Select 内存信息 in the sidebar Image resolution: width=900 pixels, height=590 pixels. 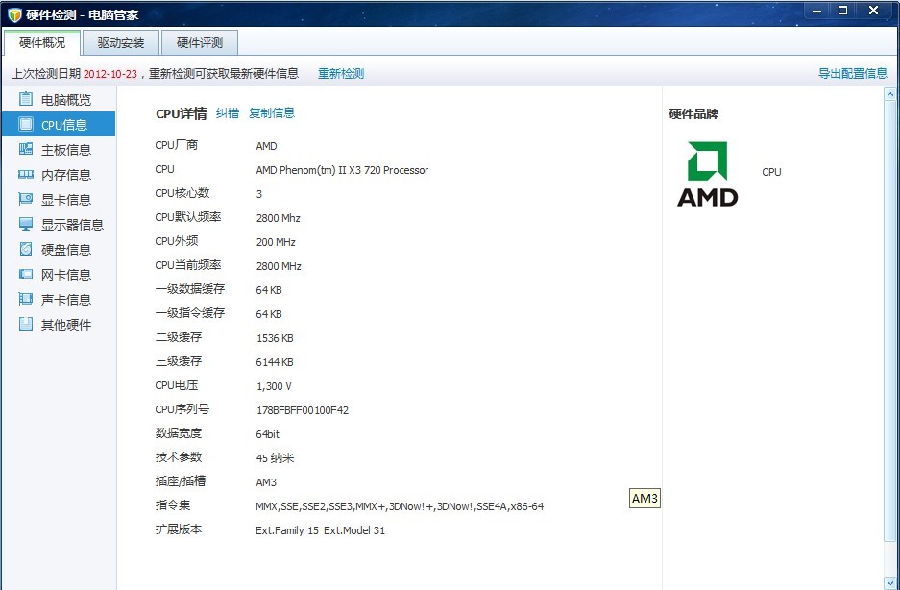point(59,175)
